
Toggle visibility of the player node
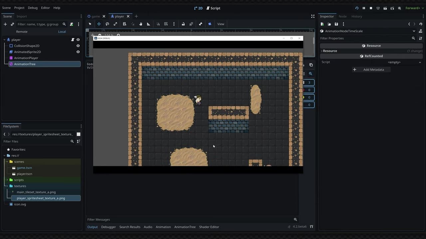click(x=78, y=40)
